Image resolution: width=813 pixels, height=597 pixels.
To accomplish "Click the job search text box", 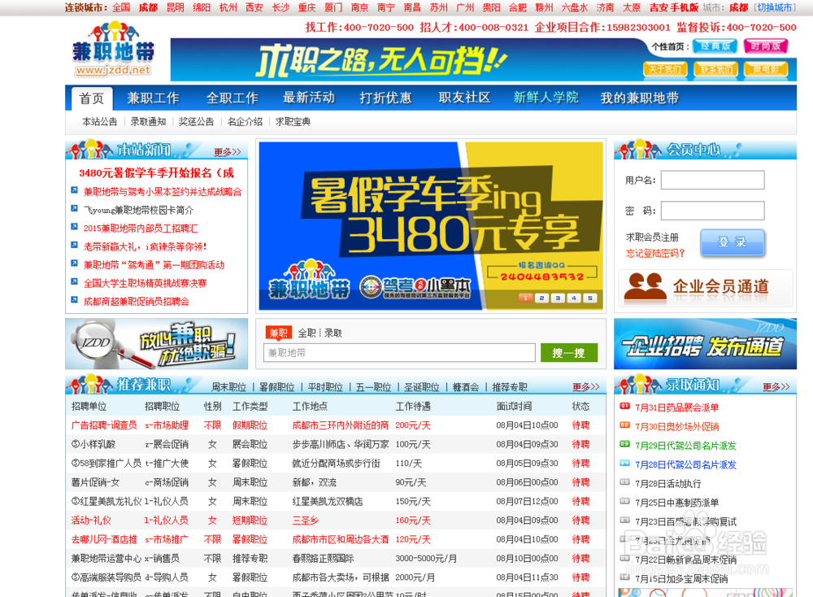I will [399, 353].
